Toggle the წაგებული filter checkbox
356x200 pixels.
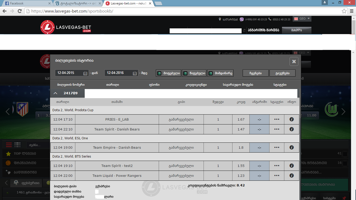[185, 73]
